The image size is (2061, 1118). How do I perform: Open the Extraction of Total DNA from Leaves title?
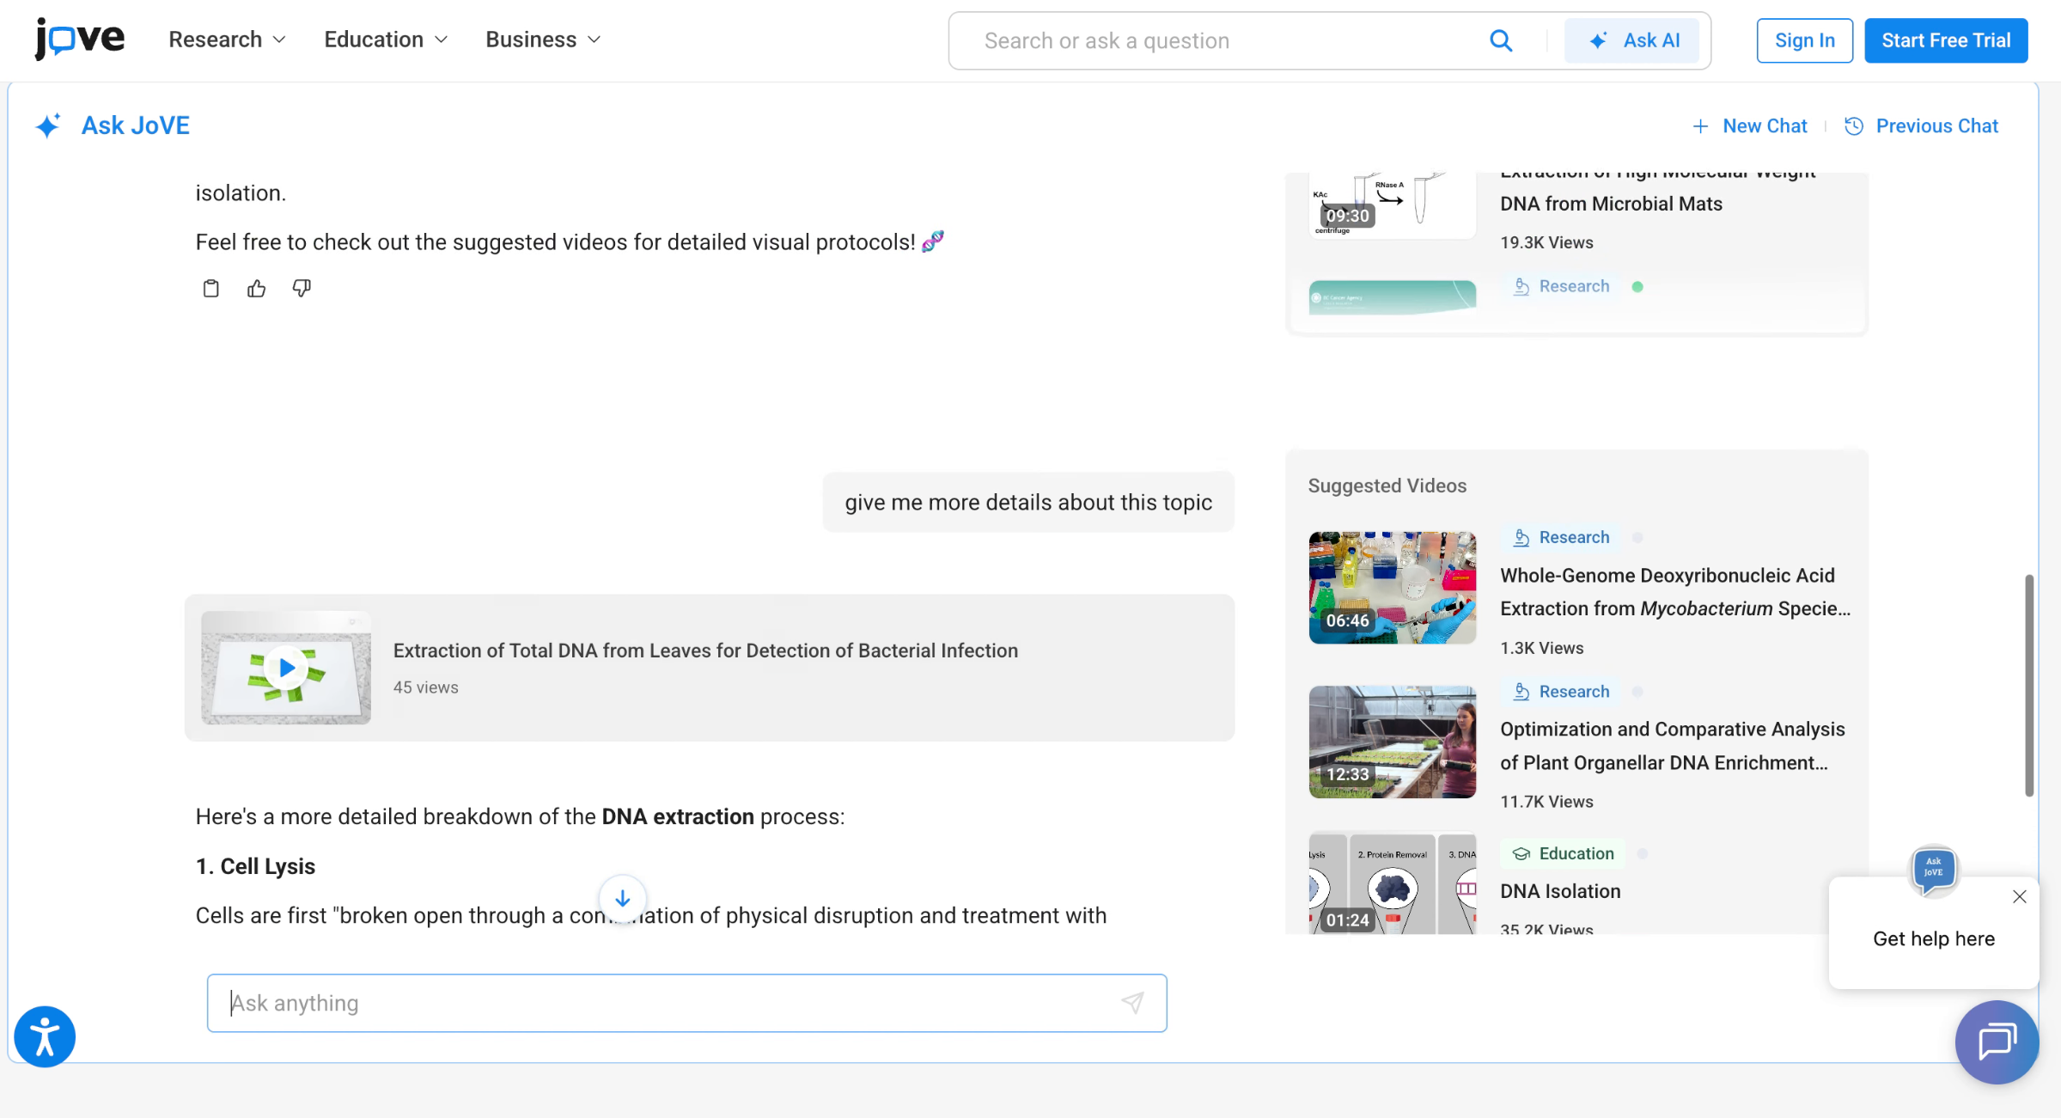click(x=705, y=651)
